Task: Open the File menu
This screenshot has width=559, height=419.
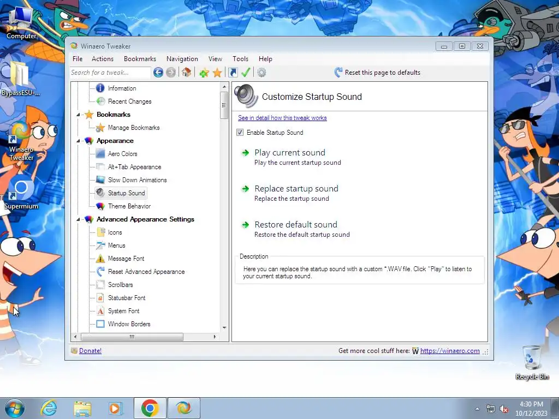Action: [x=78, y=59]
